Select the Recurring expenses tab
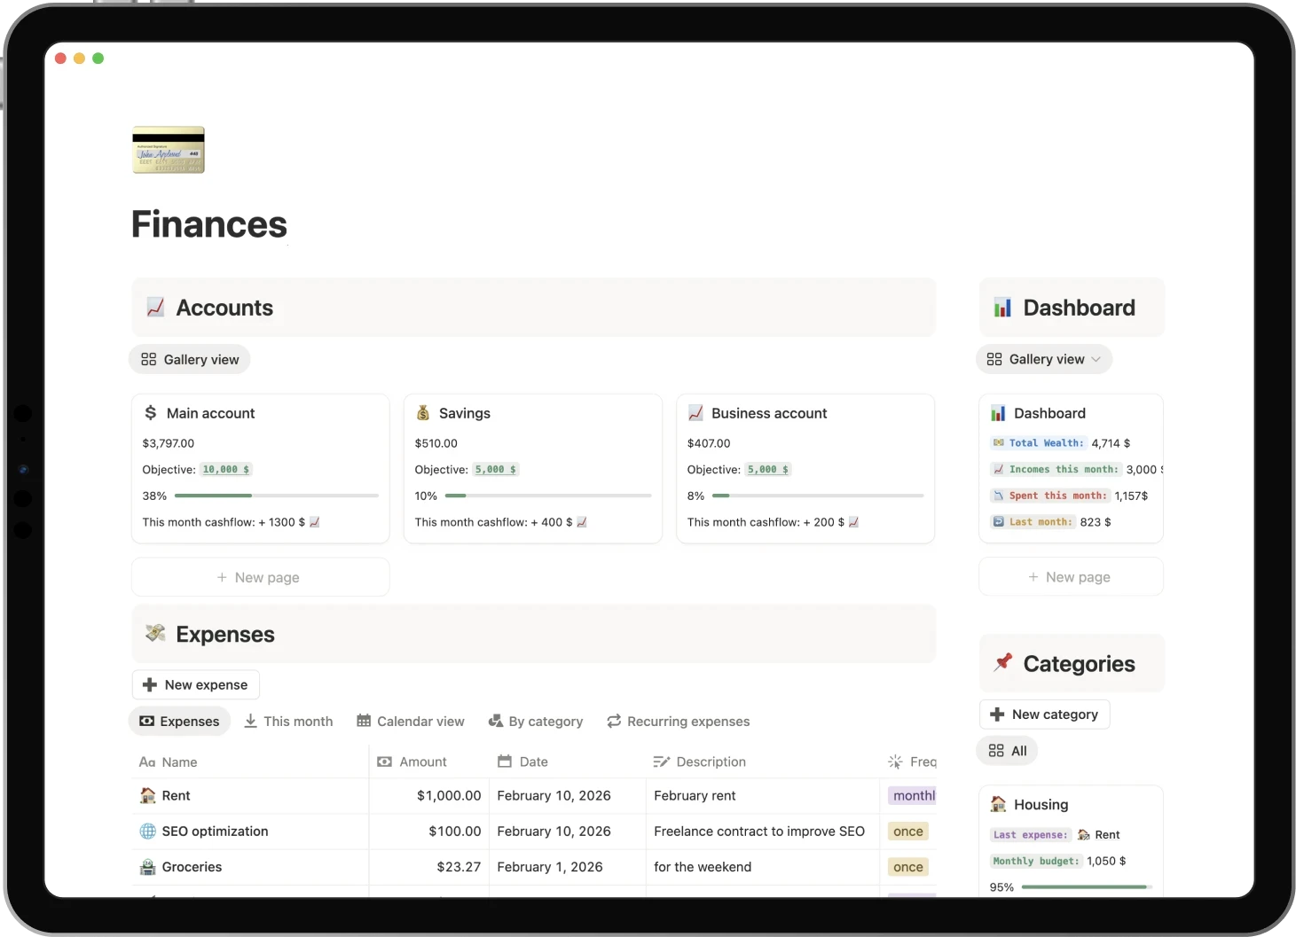 click(x=678, y=721)
